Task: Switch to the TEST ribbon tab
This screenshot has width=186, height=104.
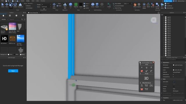Action: click(33, 1)
